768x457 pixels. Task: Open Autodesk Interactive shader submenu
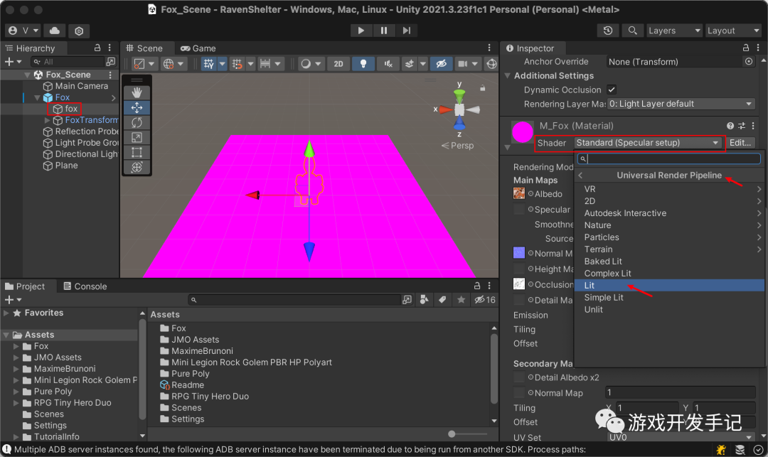click(669, 213)
